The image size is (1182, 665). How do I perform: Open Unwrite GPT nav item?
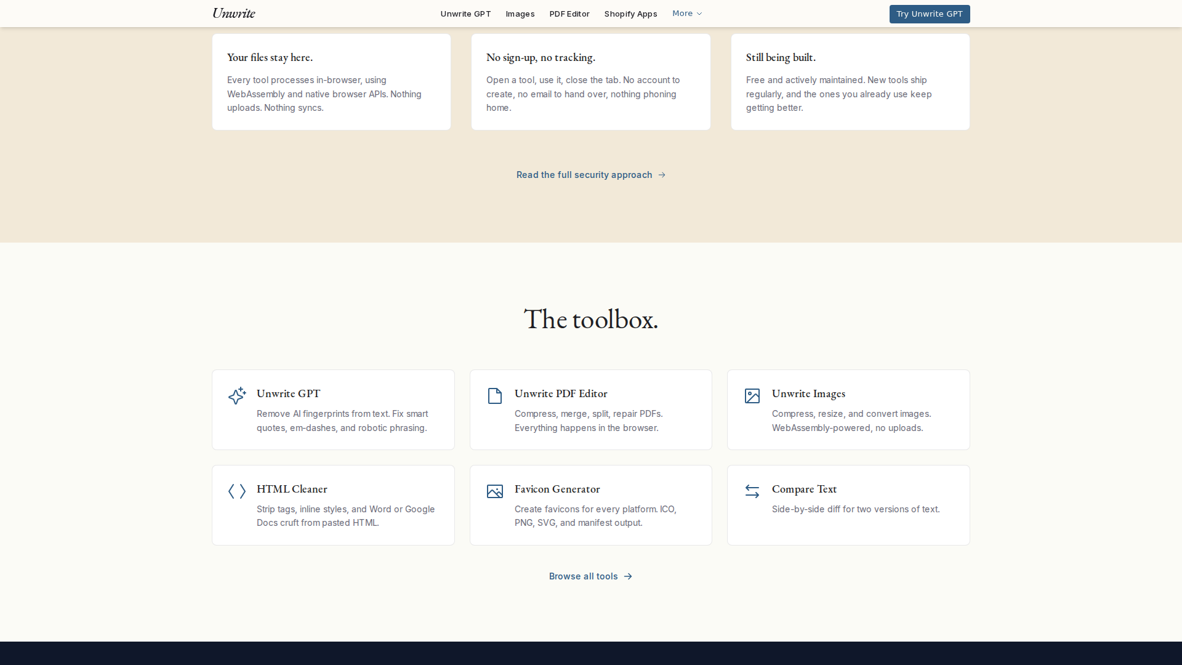[x=465, y=14]
